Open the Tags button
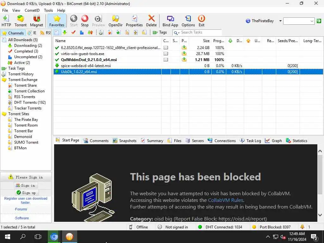324x243 pixels. point(159,33)
